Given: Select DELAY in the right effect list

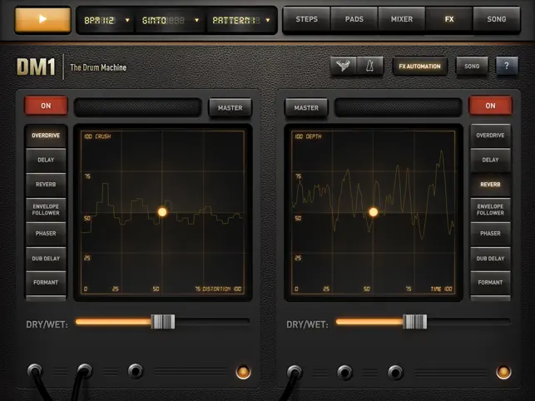Looking at the screenshot, I should pos(490,160).
